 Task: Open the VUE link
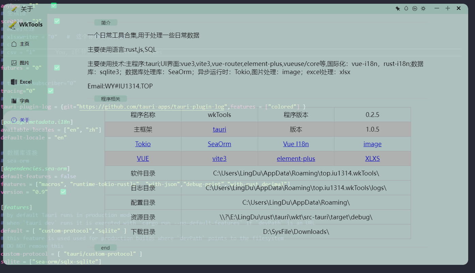(143, 159)
